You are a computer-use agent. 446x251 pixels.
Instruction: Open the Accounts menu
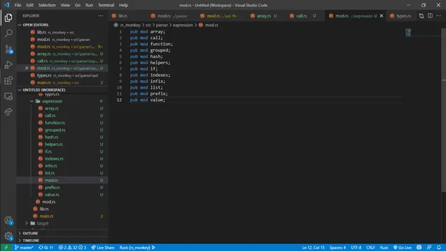[x=8, y=220]
